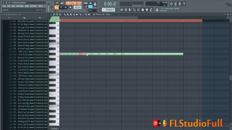
Task: Open the Channel rack icon
Action: click(x=126, y=10)
